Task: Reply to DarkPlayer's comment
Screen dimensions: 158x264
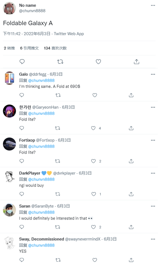Action: pos(22,194)
